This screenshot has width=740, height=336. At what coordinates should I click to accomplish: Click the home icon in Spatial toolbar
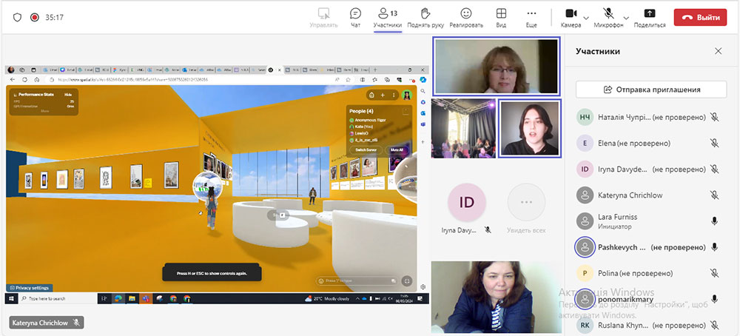click(x=371, y=95)
